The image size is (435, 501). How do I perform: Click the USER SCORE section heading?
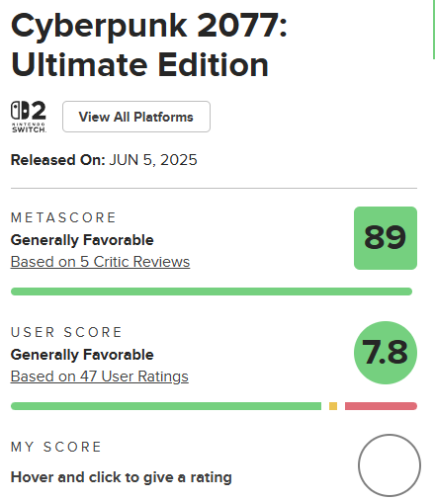coord(66,332)
